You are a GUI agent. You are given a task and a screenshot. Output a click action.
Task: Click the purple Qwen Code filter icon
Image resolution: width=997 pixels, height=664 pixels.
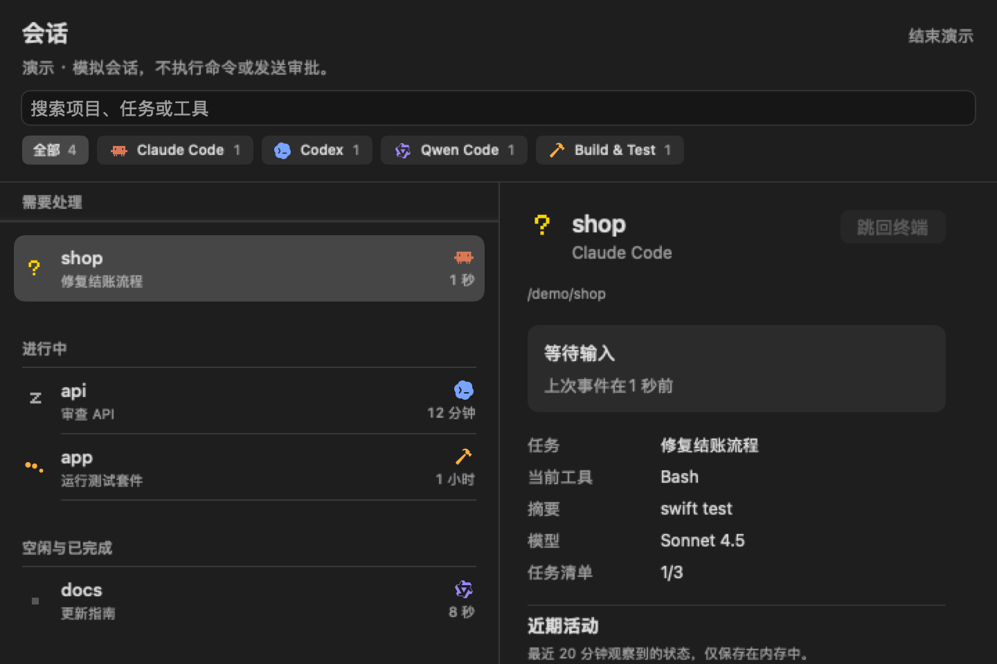(x=402, y=150)
